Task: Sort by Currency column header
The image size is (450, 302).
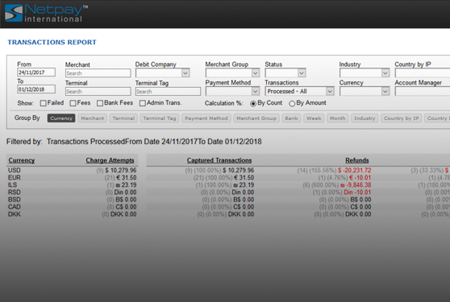Action: point(22,160)
